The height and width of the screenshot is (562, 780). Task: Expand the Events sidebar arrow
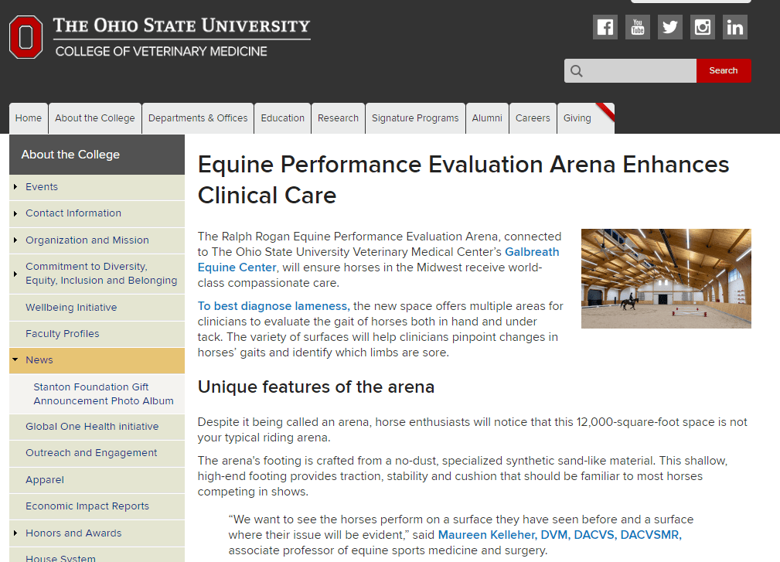pyautogui.click(x=15, y=187)
